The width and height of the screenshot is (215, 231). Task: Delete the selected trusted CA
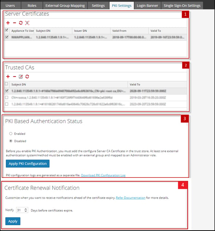(x=15, y=77)
